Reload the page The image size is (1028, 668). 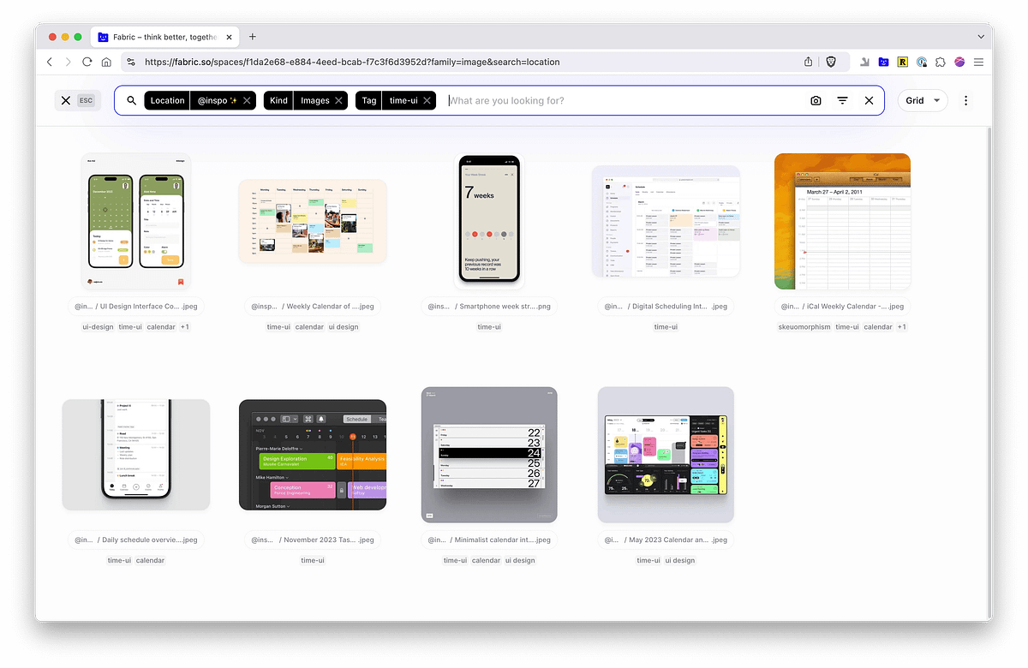[87, 62]
